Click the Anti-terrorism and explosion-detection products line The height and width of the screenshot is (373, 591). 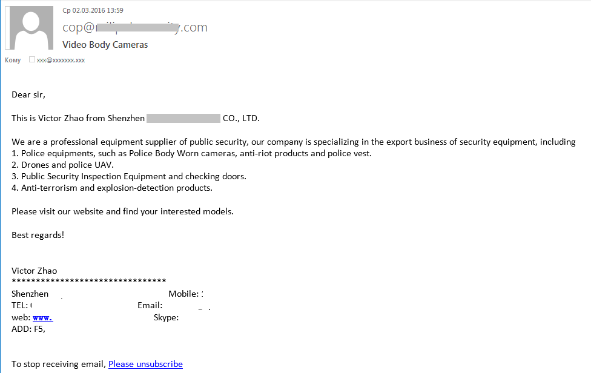point(112,188)
